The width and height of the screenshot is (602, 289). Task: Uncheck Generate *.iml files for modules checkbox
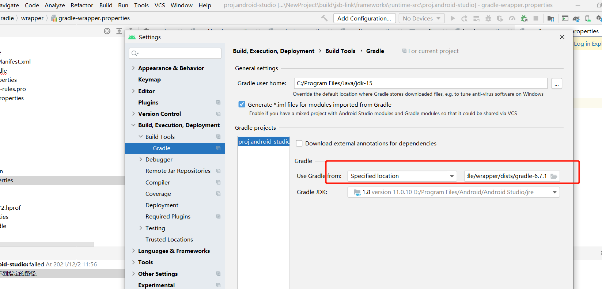point(242,104)
